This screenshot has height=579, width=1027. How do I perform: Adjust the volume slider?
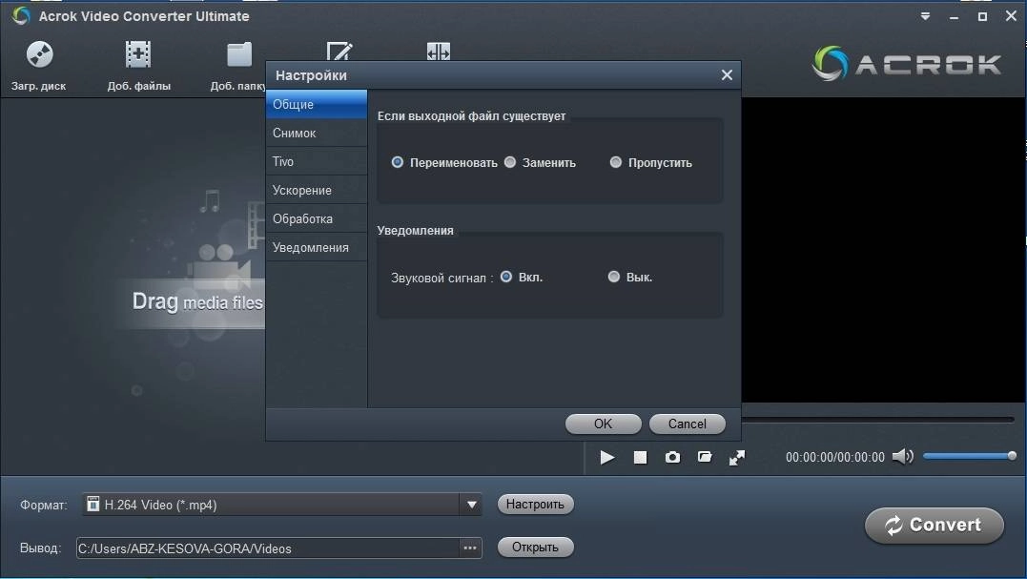click(x=970, y=456)
